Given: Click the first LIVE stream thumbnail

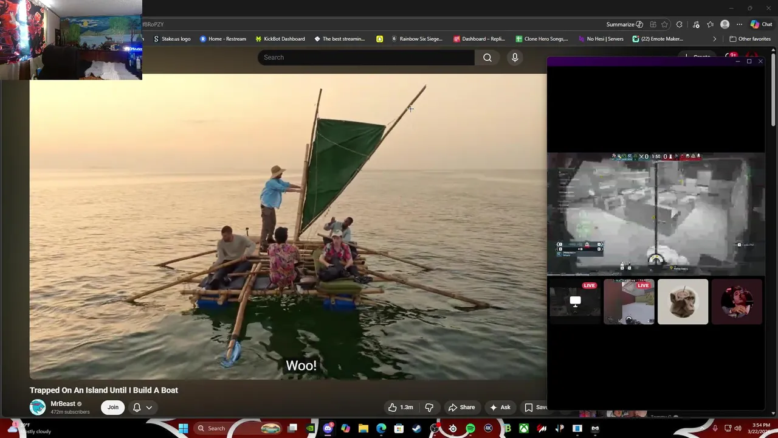Looking at the screenshot, I should [x=575, y=302].
